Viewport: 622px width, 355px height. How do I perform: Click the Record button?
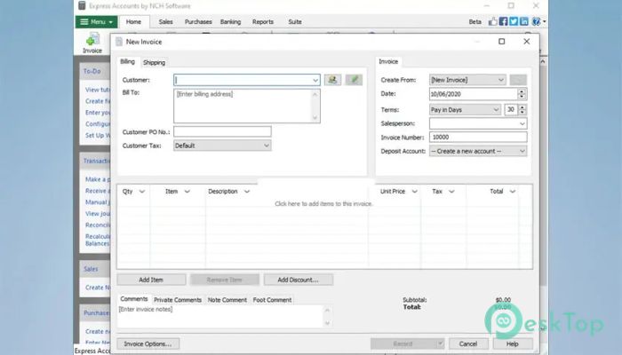point(407,343)
